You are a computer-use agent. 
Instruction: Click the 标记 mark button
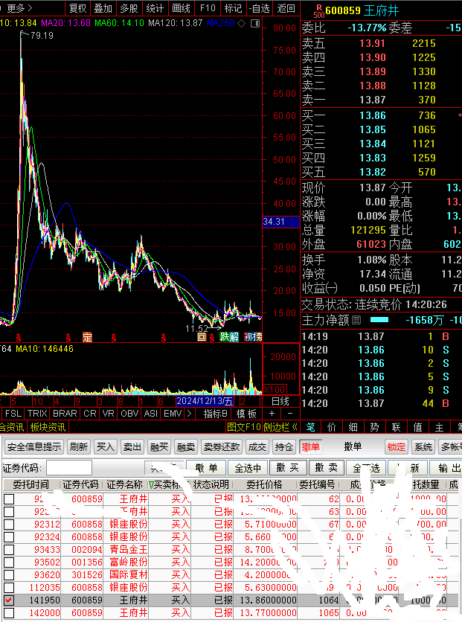click(x=233, y=8)
